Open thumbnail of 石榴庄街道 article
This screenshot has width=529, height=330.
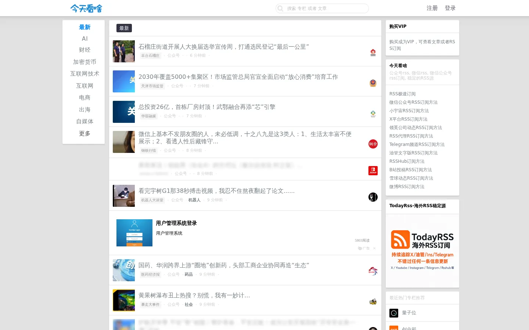124,51
